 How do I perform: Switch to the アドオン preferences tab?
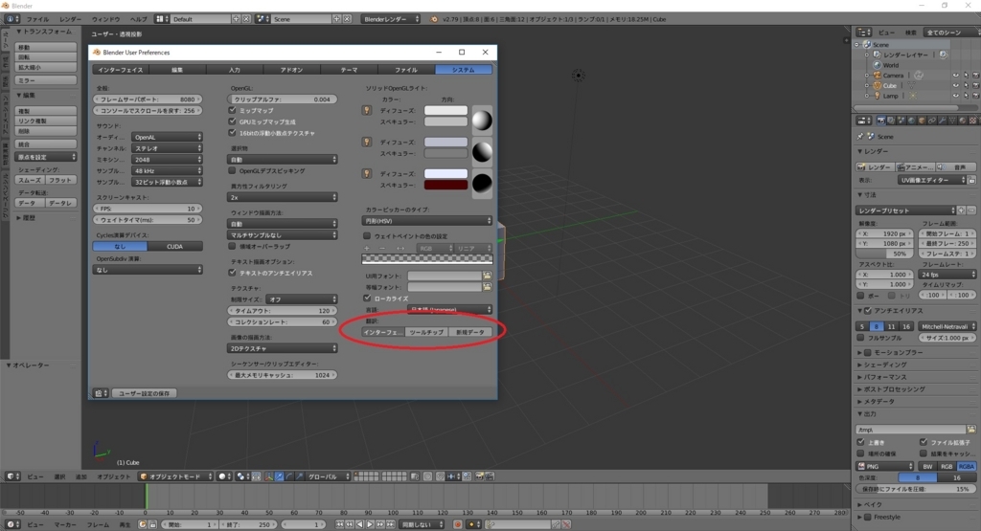[x=291, y=70]
